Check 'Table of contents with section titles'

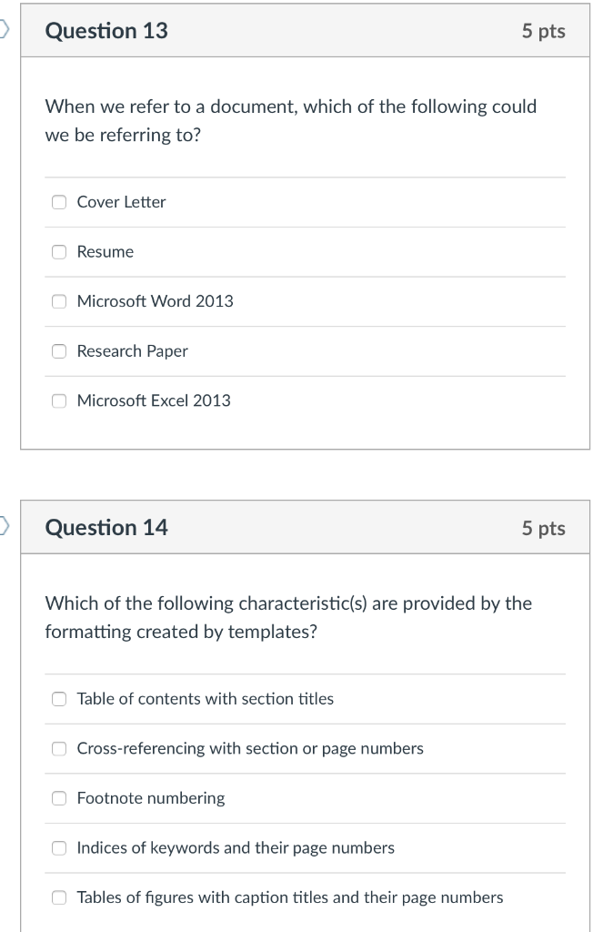pos(58,698)
